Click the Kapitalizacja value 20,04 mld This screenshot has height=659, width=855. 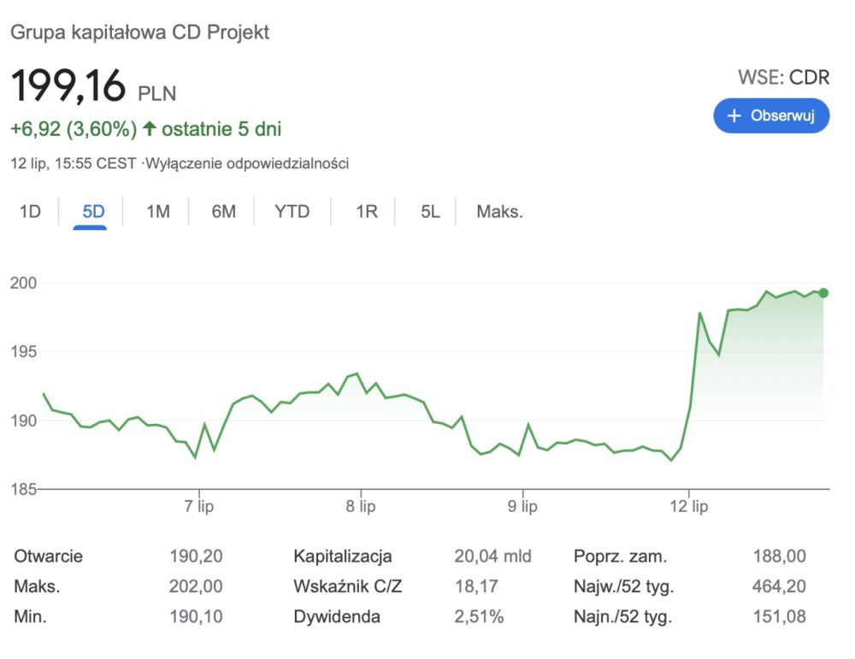tap(493, 556)
